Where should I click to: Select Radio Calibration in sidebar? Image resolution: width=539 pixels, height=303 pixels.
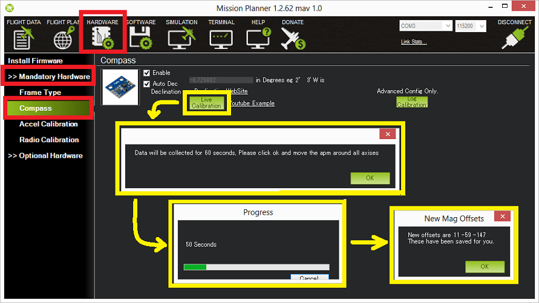(x=49, y=140)
